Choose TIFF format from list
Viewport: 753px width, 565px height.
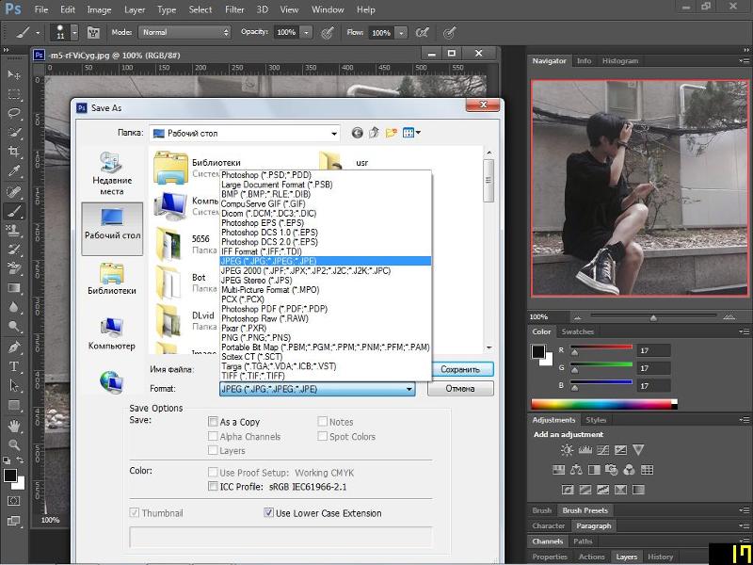coord(326,376)
